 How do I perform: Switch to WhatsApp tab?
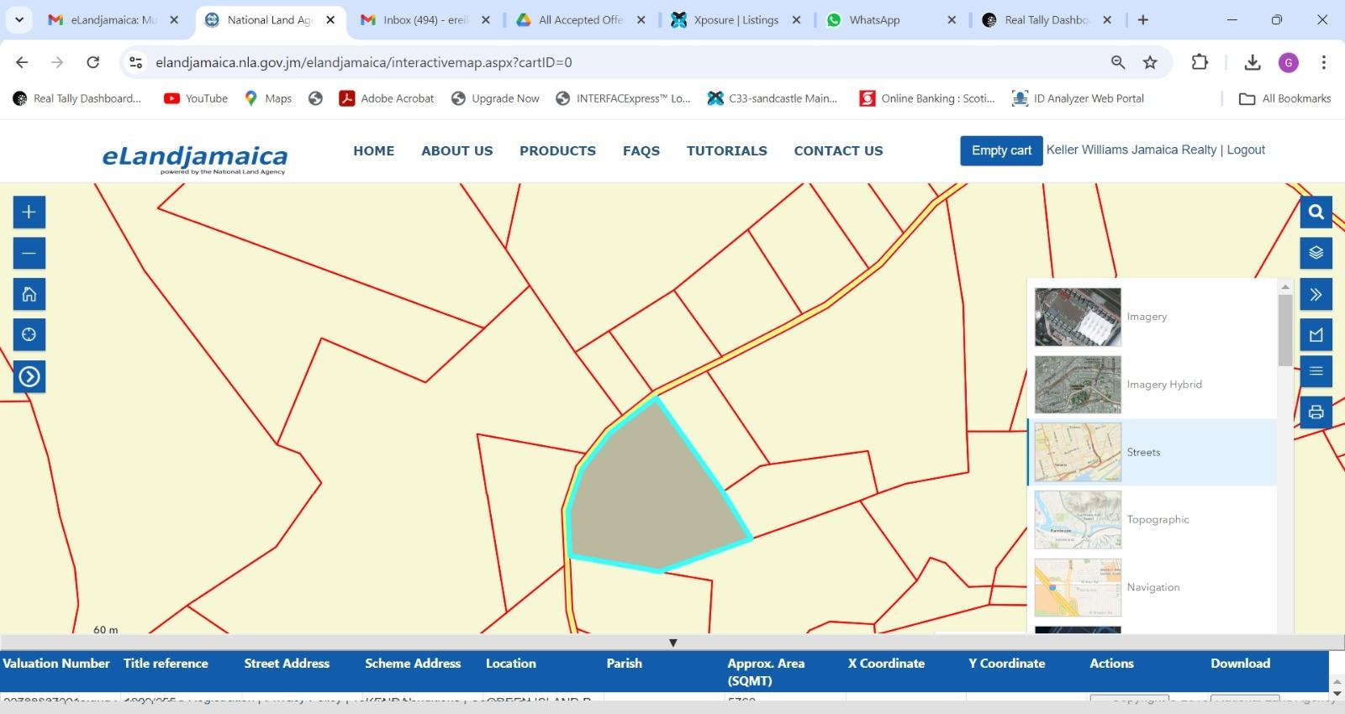click(x=891, y=20)
